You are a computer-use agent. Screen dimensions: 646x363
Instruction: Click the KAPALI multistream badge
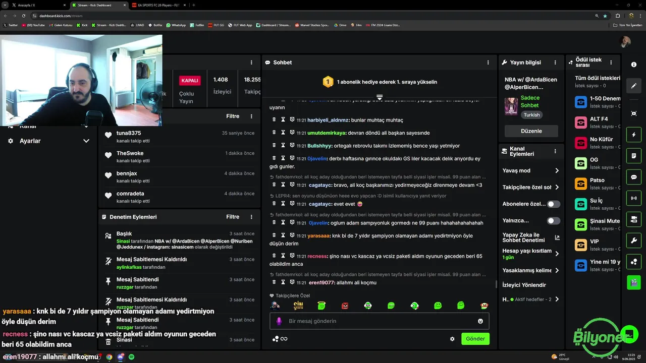tap(190, 81)
